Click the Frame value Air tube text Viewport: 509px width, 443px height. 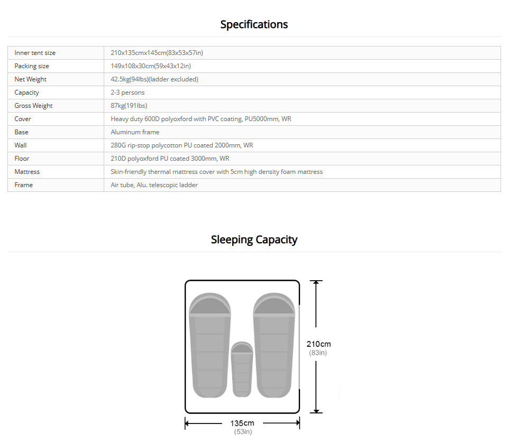(154, 185)
